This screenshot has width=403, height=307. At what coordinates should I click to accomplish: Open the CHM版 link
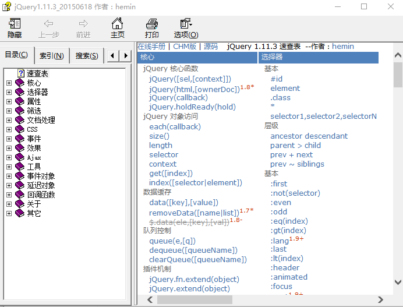point(185,47)
